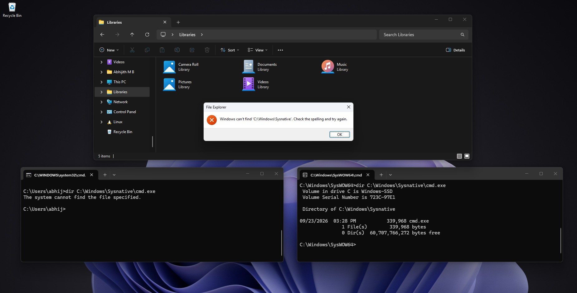
Task: Click Libraries in the address breadcrumb
Action: (187, 35)
